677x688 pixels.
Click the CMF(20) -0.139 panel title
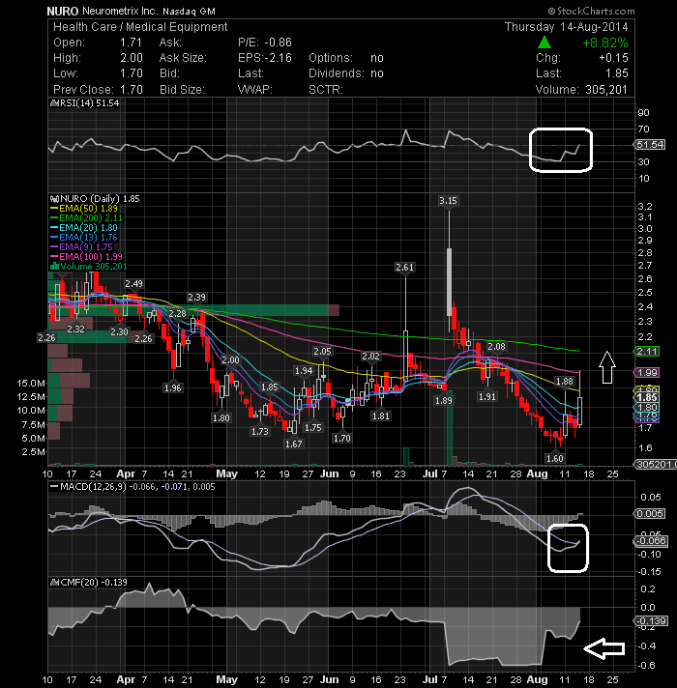94,583
